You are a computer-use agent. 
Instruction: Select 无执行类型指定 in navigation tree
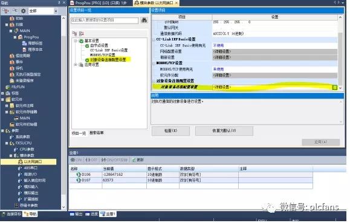click(x=28, y=74)
